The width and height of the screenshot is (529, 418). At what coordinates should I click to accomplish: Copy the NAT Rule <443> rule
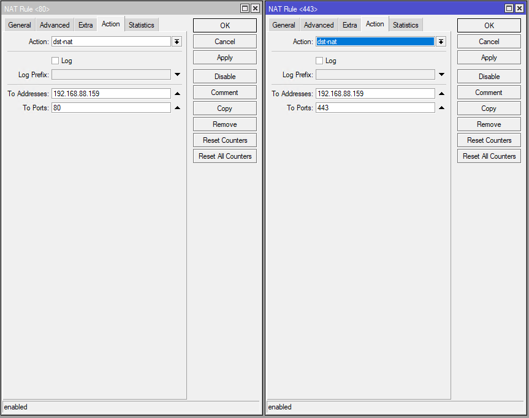[489, 108]
